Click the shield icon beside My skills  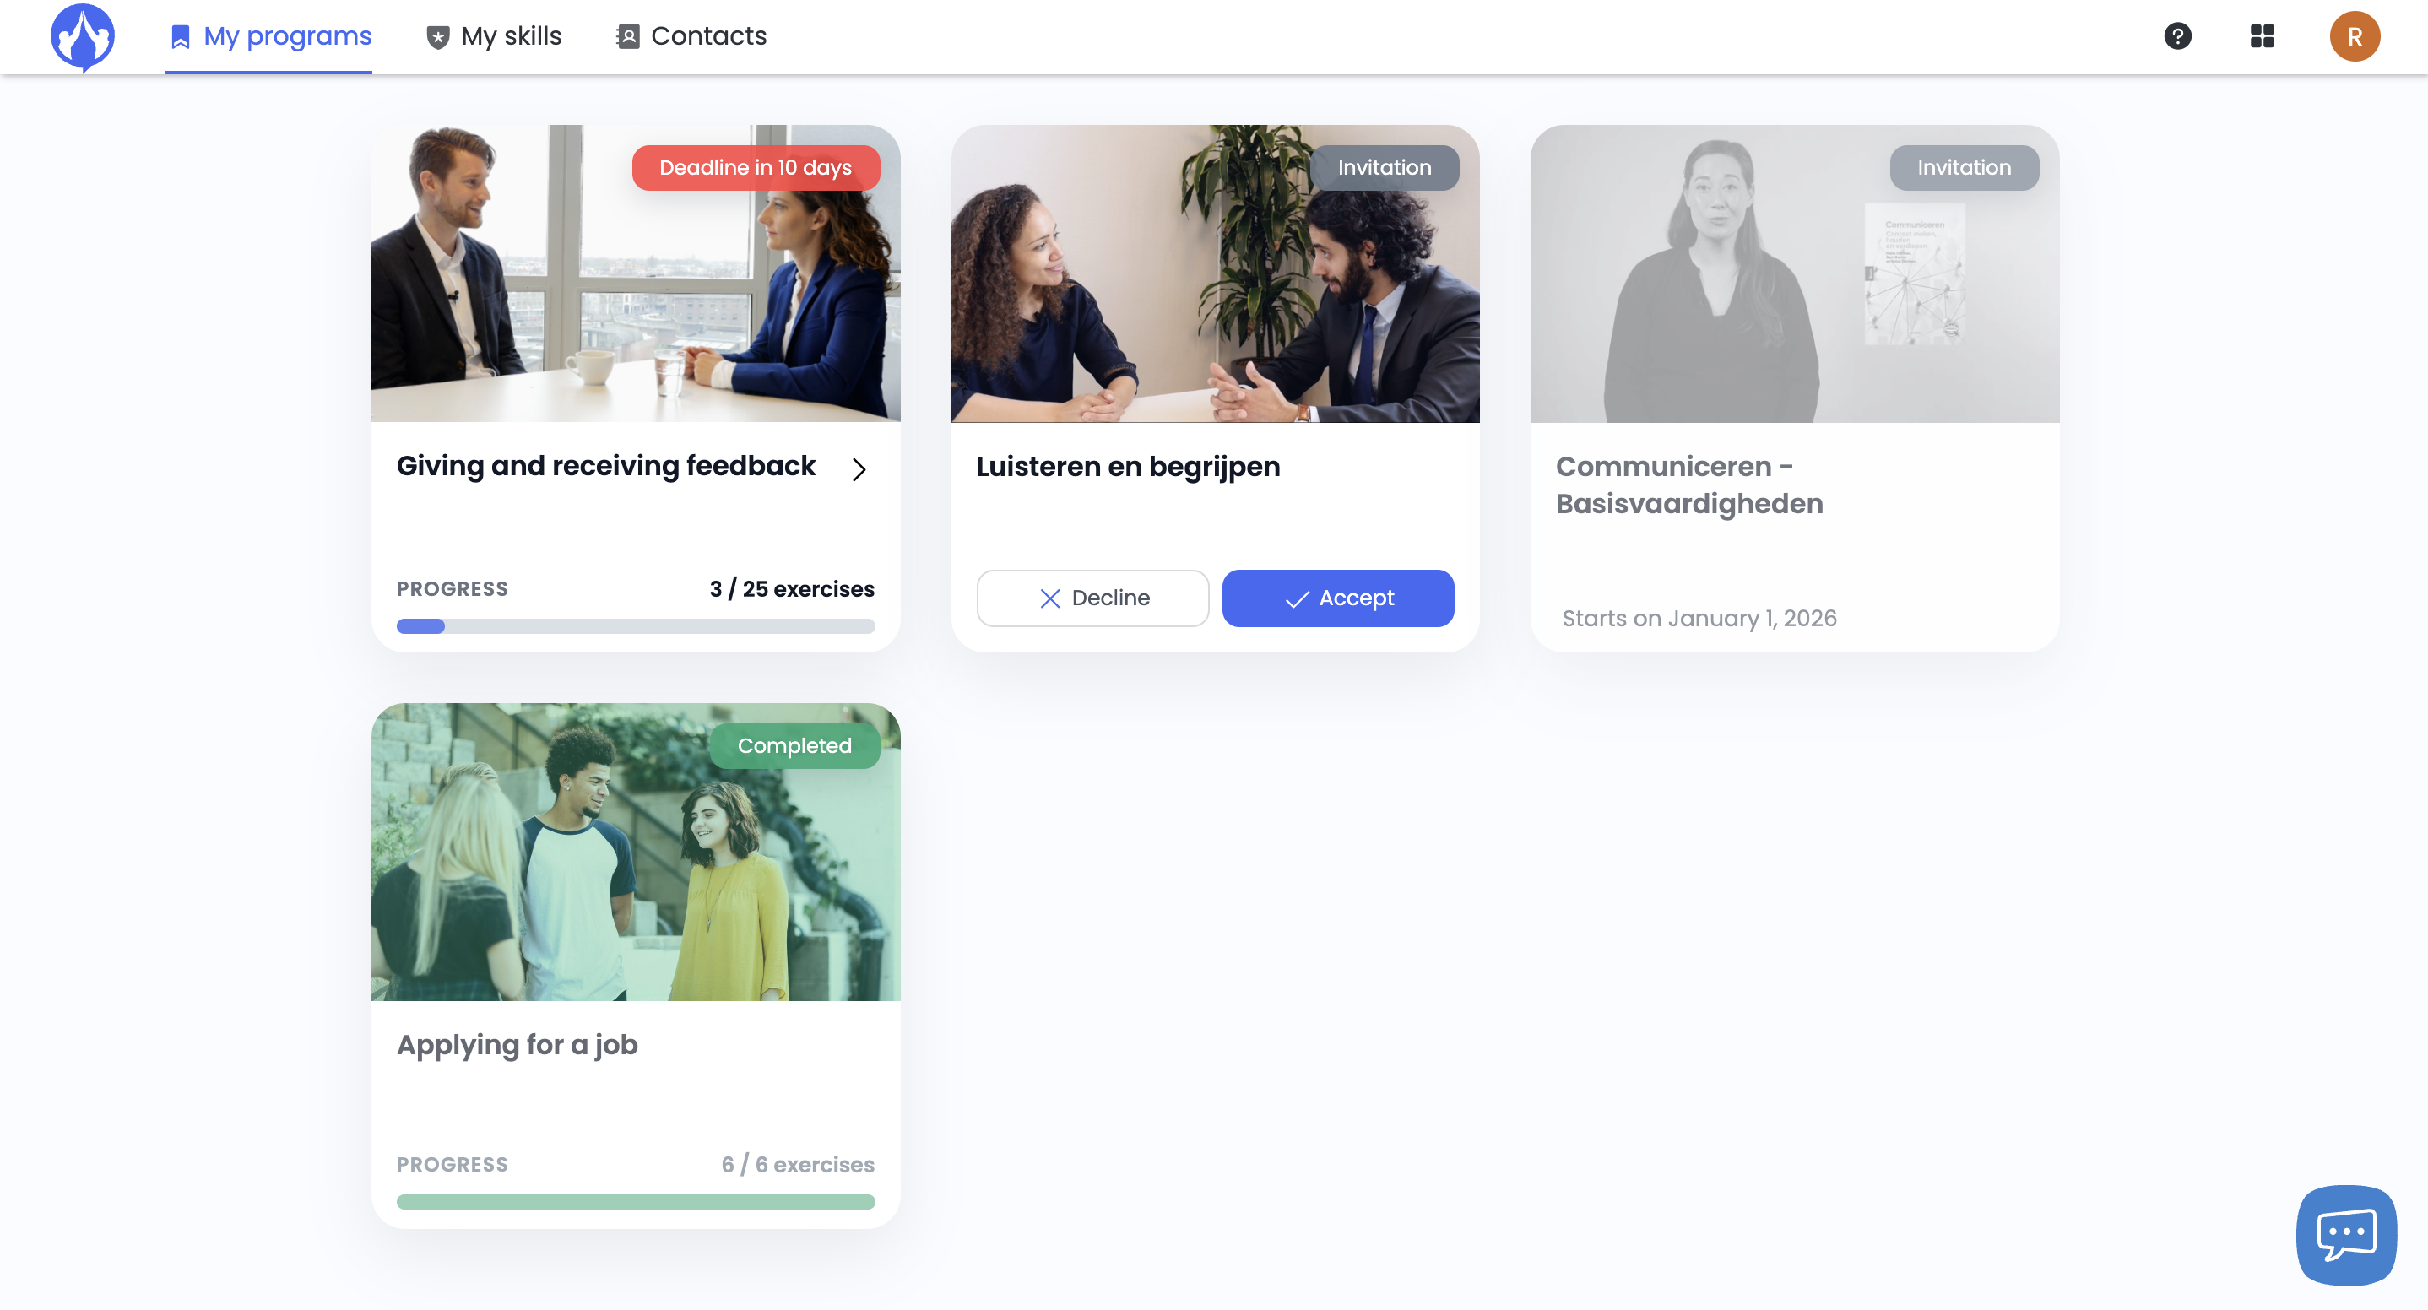point(437,37)
